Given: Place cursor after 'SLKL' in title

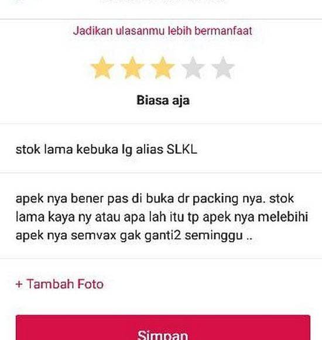Looking at the screenshot, I should 197,149.
